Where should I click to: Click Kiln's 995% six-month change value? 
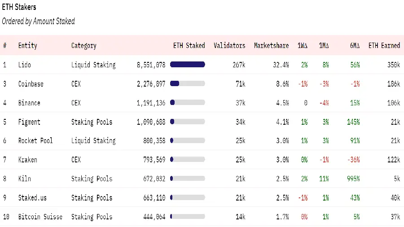click(x=353, y=179)
